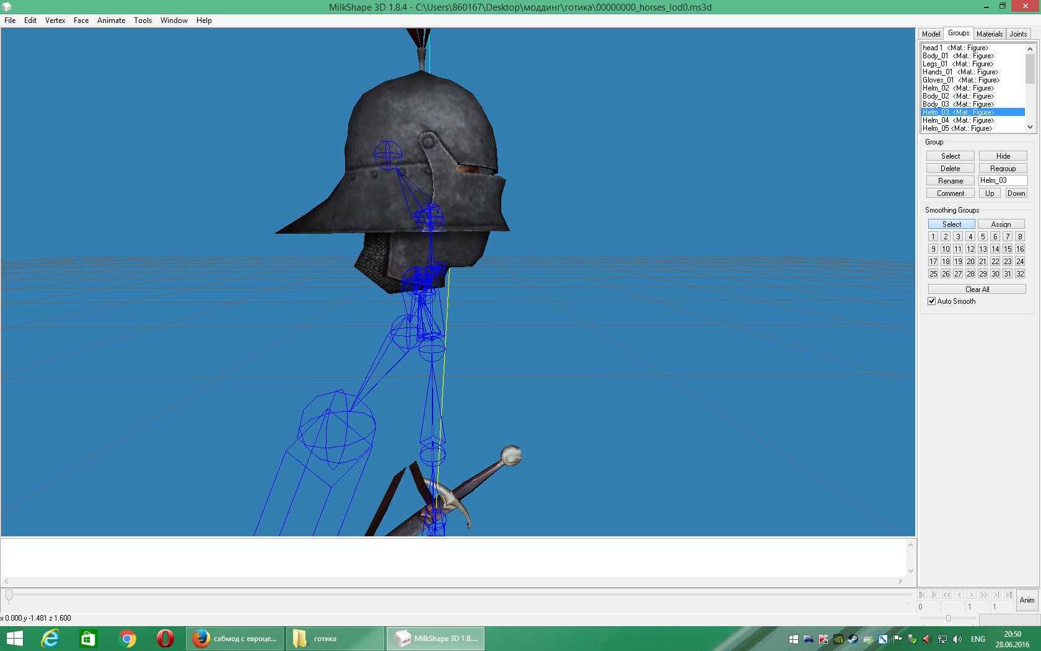Click the play backward (<<) button

click(x=947, y=595)
